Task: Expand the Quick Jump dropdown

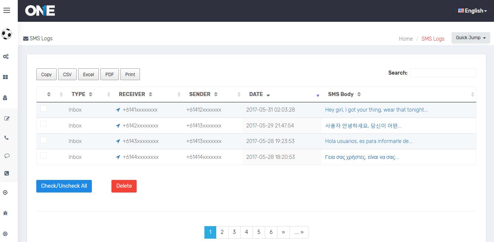Action: [x=470, y=38]
